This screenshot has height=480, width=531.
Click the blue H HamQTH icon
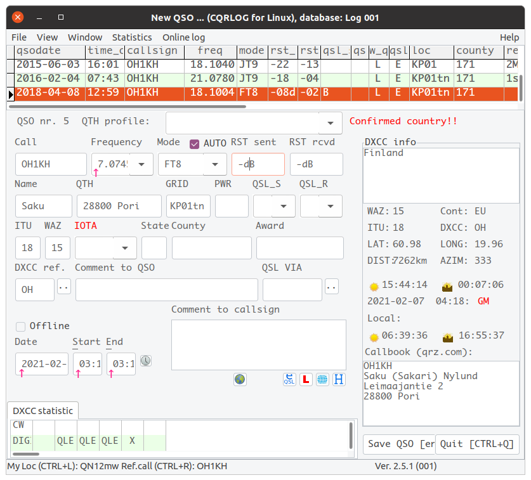(x=339, y=379)
